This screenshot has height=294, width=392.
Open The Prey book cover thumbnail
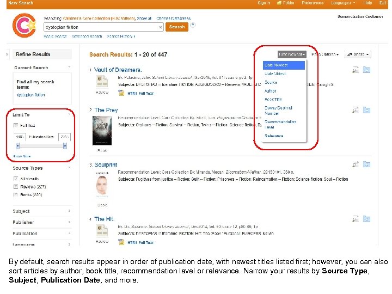tap(102, 130)
